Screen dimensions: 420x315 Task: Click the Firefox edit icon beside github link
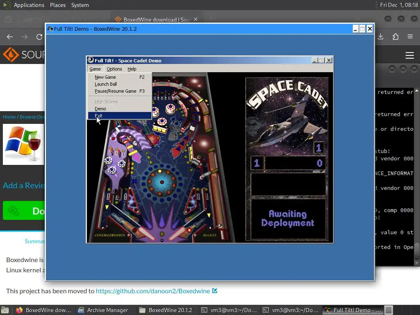pyautogui.click(x=215, y=291)
